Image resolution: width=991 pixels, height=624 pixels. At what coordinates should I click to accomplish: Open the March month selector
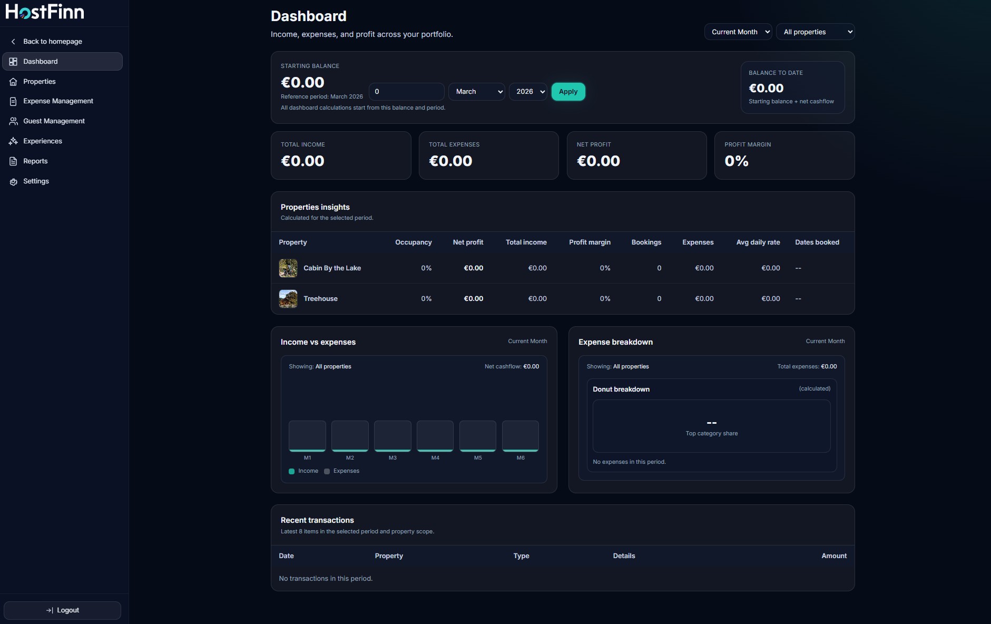coord(476,91)
